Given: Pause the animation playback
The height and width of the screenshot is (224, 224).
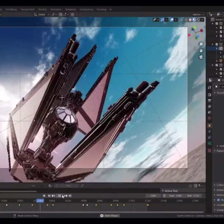Looking at the screenshot, I should (x=59, y=196).
